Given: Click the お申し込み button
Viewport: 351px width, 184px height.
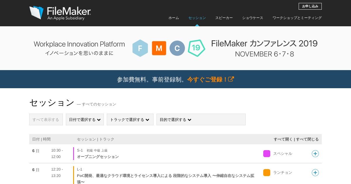Looking at the screenshot, I should [x=310, y=6].
